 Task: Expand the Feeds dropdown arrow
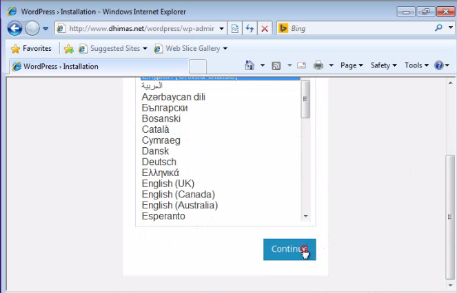(290, 65)
